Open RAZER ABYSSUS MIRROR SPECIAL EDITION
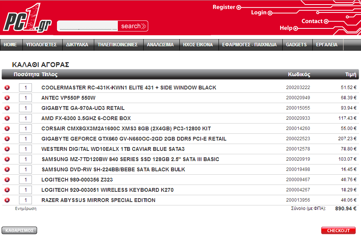Viewport: 361px width, 238px height. (x=98, y=200)
